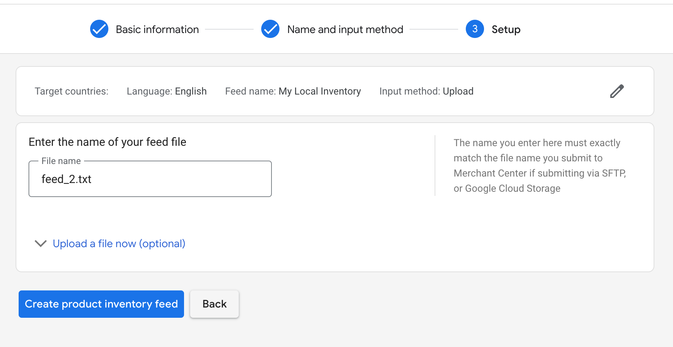
Task: Click the Enter the name of your feed file heading
Action: (x=108, y=142)
